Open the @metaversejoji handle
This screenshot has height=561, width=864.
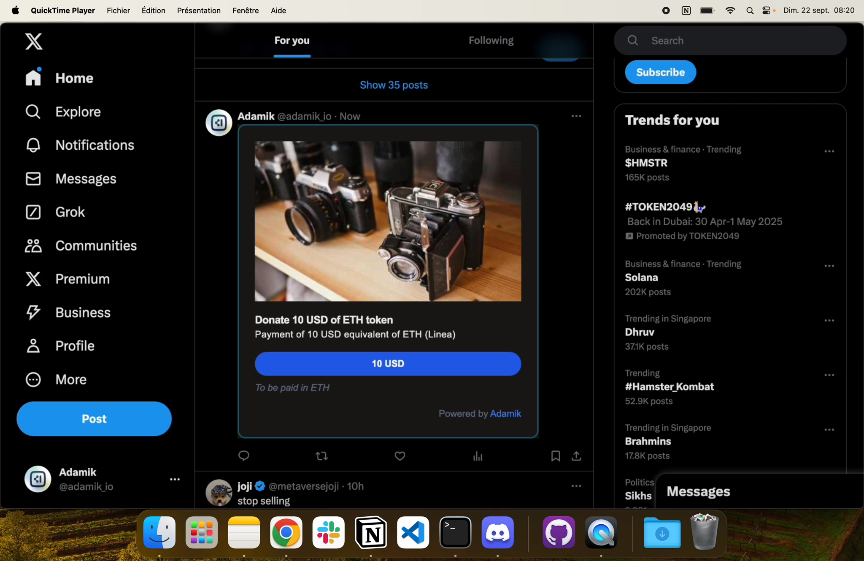click(x=303, y=486)
